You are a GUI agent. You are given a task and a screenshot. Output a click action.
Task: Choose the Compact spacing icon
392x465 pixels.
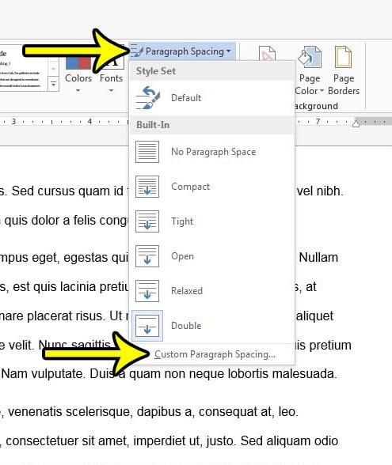click(x=147, y=187)
